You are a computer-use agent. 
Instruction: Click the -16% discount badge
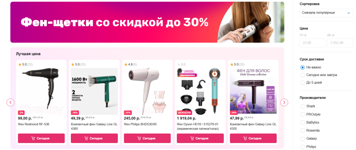[75, 112]
